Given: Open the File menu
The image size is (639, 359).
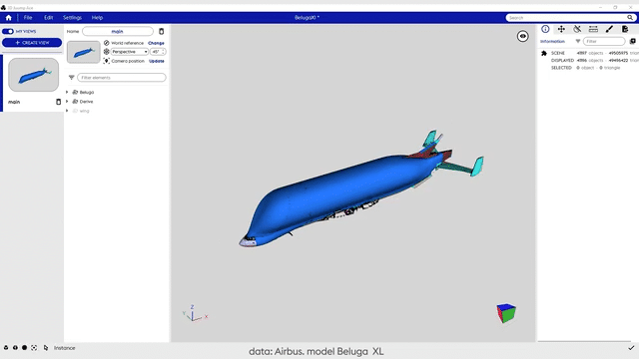Looking at the screenshot, I should pos(28,18).
